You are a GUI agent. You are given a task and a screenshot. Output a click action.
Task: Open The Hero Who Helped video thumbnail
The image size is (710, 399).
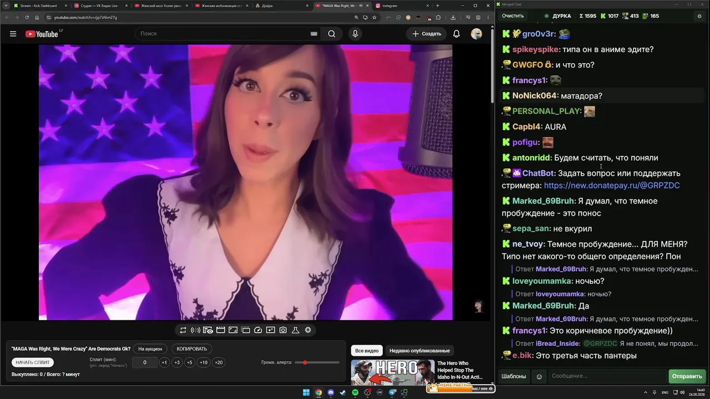393,372
